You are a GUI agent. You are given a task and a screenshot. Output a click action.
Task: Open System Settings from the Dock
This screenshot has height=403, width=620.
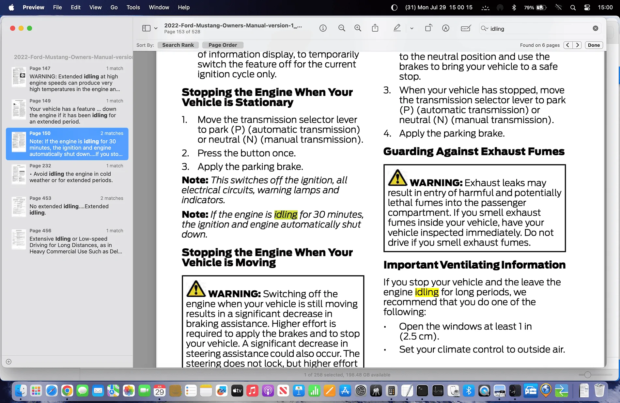(361, 391)
